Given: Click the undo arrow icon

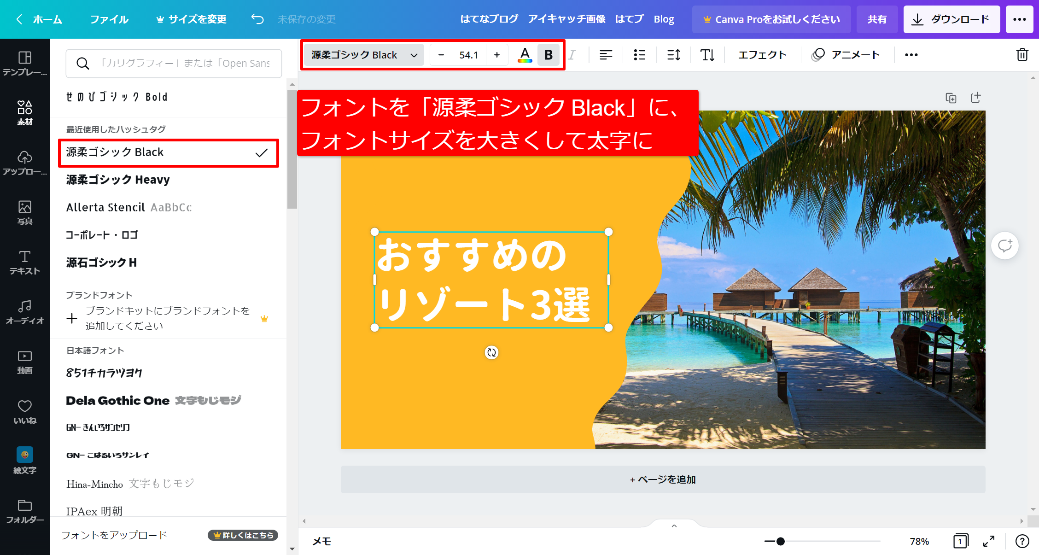Looking at the screenshot, I should [257, 19].
